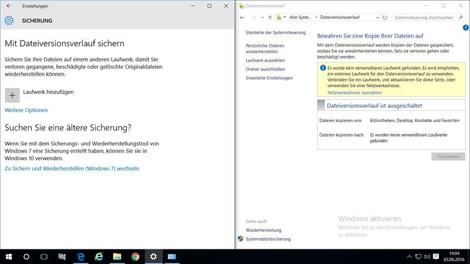Open network icon in system tray
The height and width of the screenshot is (264, 470).
click(x=418, y=256)
